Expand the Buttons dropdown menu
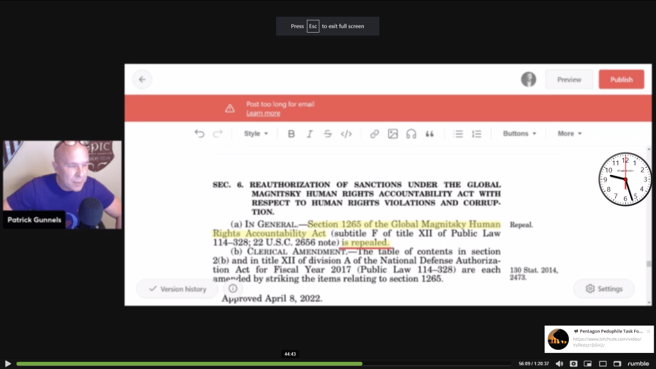The image size is (656, 369). coord(520,134)
